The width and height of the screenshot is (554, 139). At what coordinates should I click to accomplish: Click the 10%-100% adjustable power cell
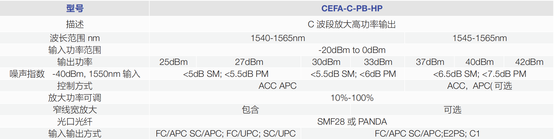[x=352, y=98]
